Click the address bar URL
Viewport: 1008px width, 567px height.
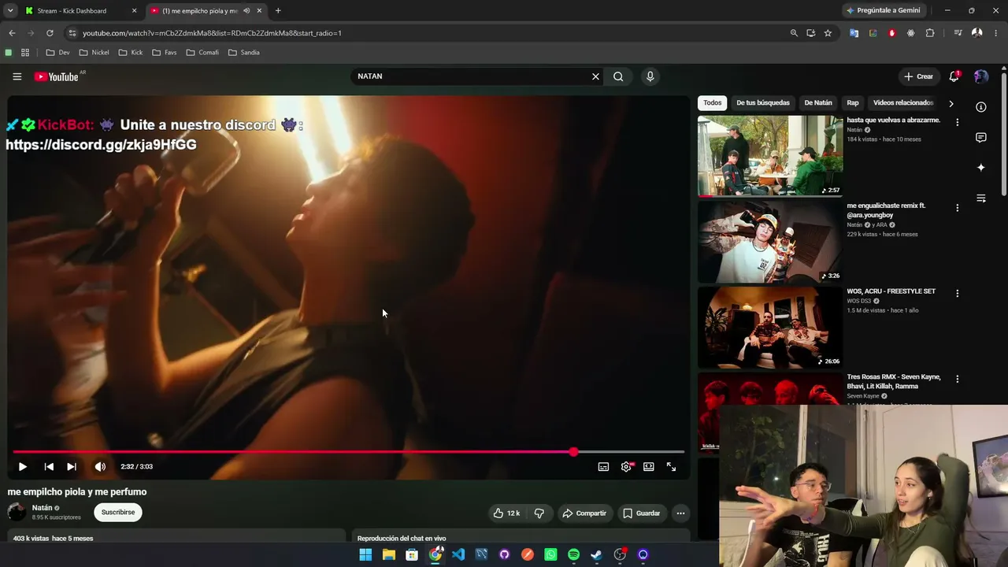click(x=212, y=33)
